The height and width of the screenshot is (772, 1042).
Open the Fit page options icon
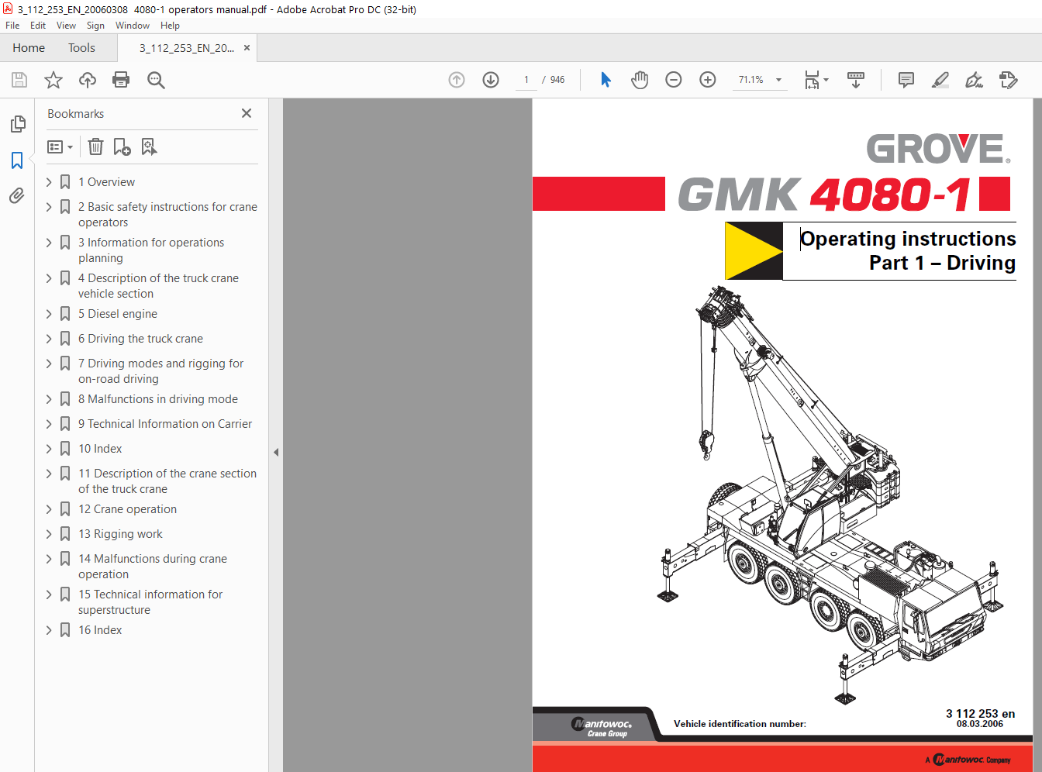(816, 80)
